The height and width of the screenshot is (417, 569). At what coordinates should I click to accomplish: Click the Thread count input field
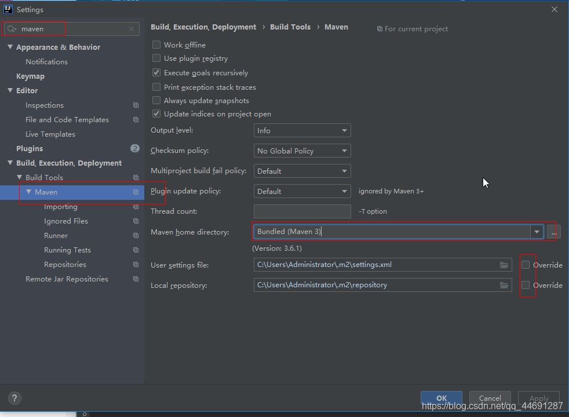[x=302, y=211]
